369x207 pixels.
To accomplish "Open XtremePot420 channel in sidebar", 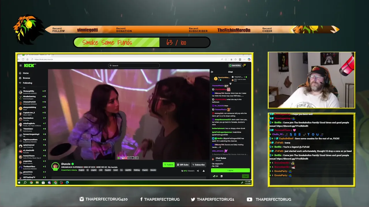I will click(33, 103).
